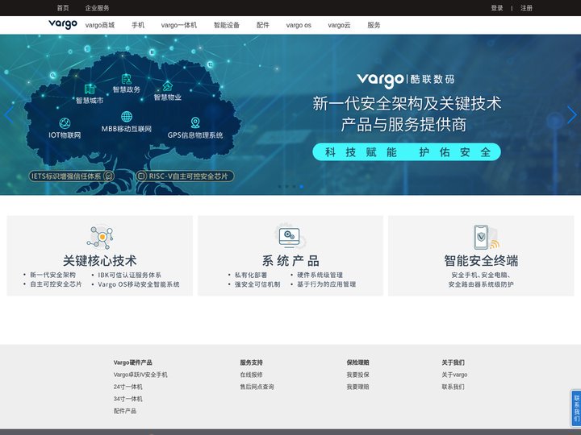Open the 配件 navigation item
Screen dimensions: 581x435
pyautogui.click(x=263, y=25)
